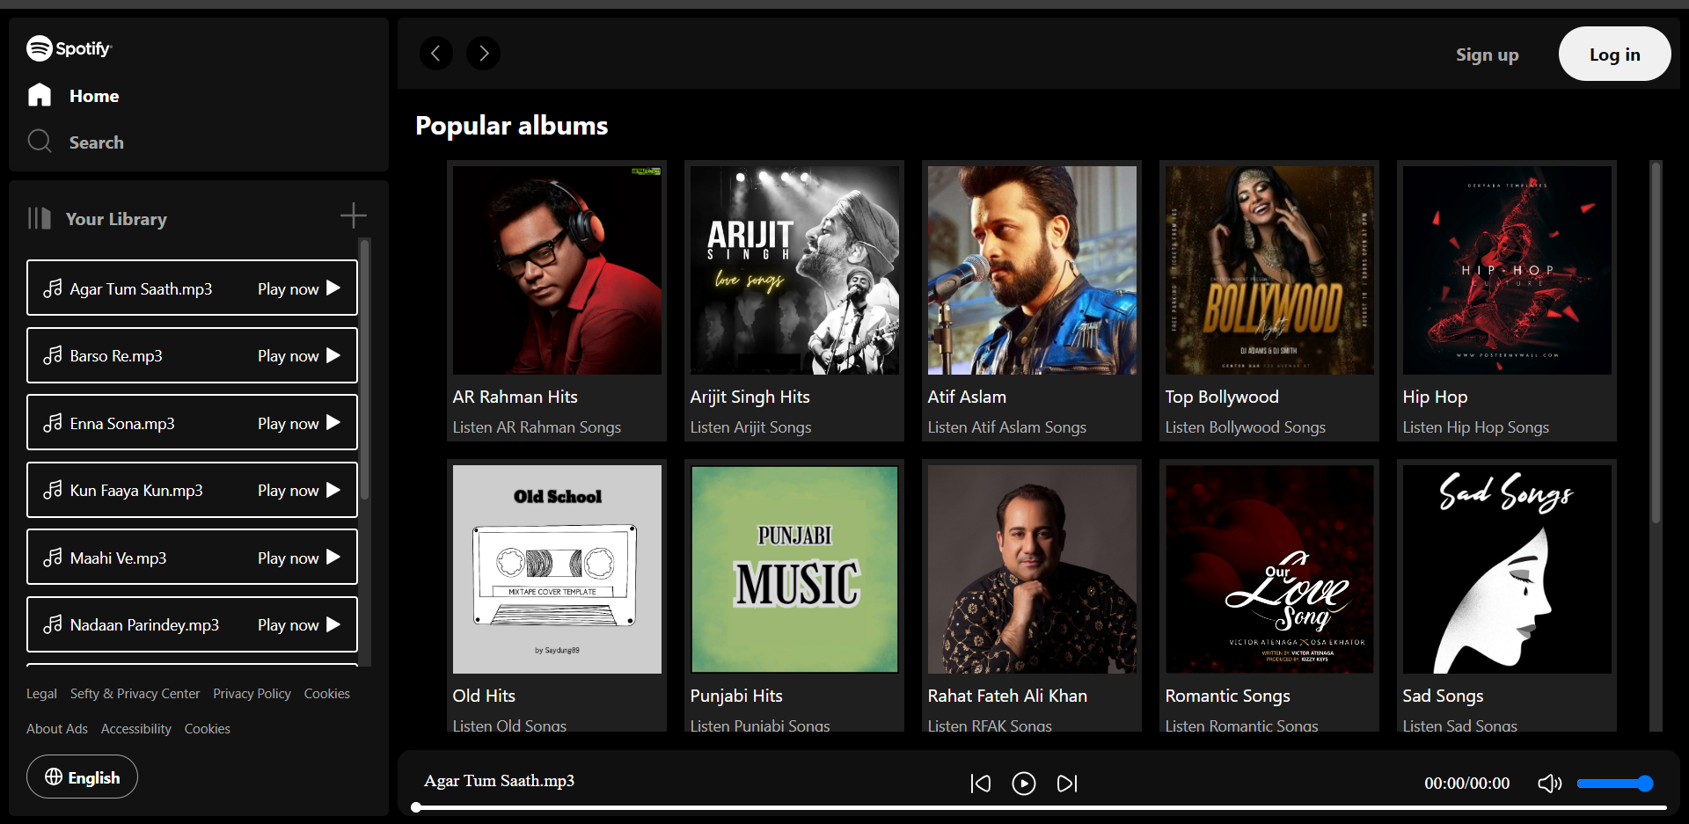
Task: Click music note icon for Maahi Ve
Action: coord(53,557)
